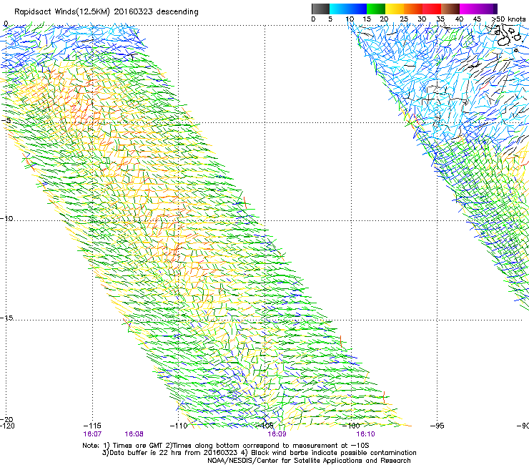Click the green 15-20 knots legend swatch
Image resolution: width=529 pixels, height=465 pixels.
[376, 9]
